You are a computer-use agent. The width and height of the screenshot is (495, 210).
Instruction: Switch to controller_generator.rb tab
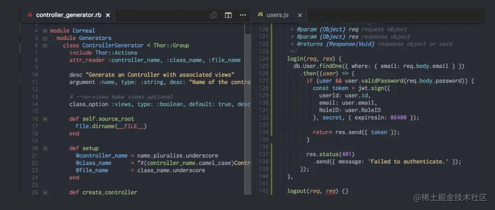coord(68,15)
